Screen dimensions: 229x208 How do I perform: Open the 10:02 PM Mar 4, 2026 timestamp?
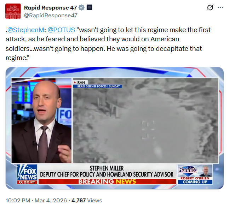point(36,201)
